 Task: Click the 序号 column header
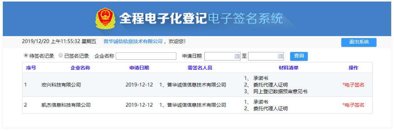[31, 68]
